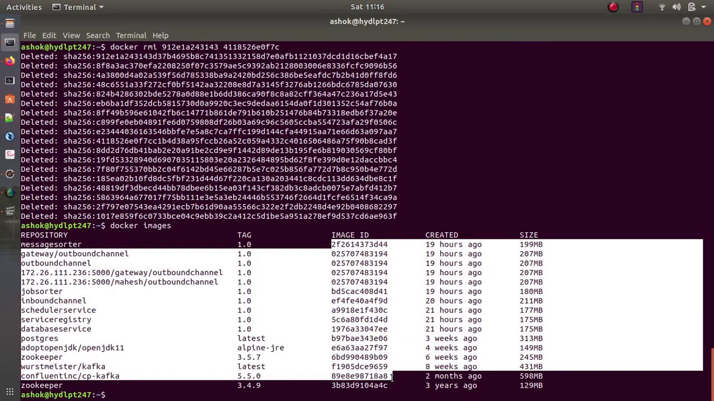Open the volume indicator in top bar

676,7
